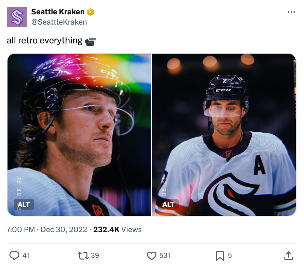Click the 39 reposts count
The height and width of the screenshot is (266, 304).
coord(95,255)
